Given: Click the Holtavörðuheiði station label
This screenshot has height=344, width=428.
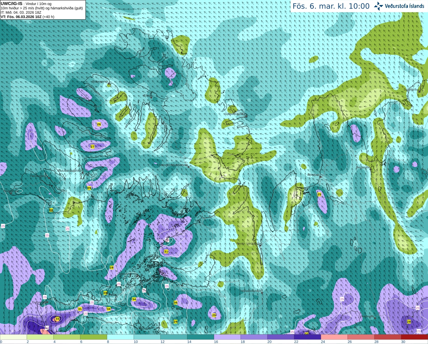Looking at the screenshot, I should (251, 291).
